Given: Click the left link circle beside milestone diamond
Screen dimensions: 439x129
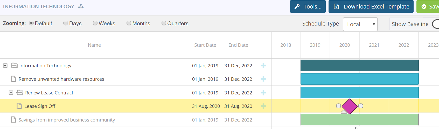Looking at the screenshot, I should (338, 106).
